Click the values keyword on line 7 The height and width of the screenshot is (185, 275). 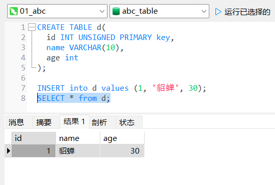pos(115,88)
